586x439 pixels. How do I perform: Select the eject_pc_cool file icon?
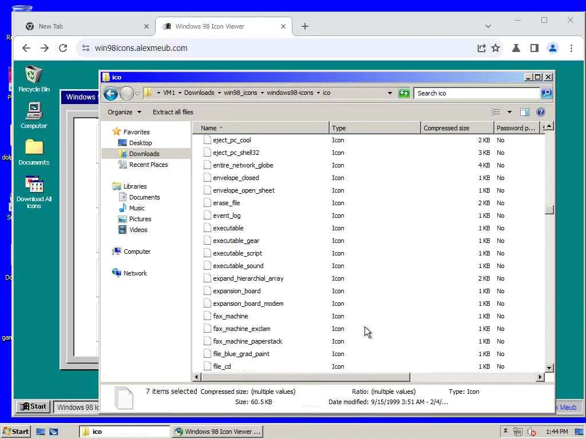tap(207, 140)
